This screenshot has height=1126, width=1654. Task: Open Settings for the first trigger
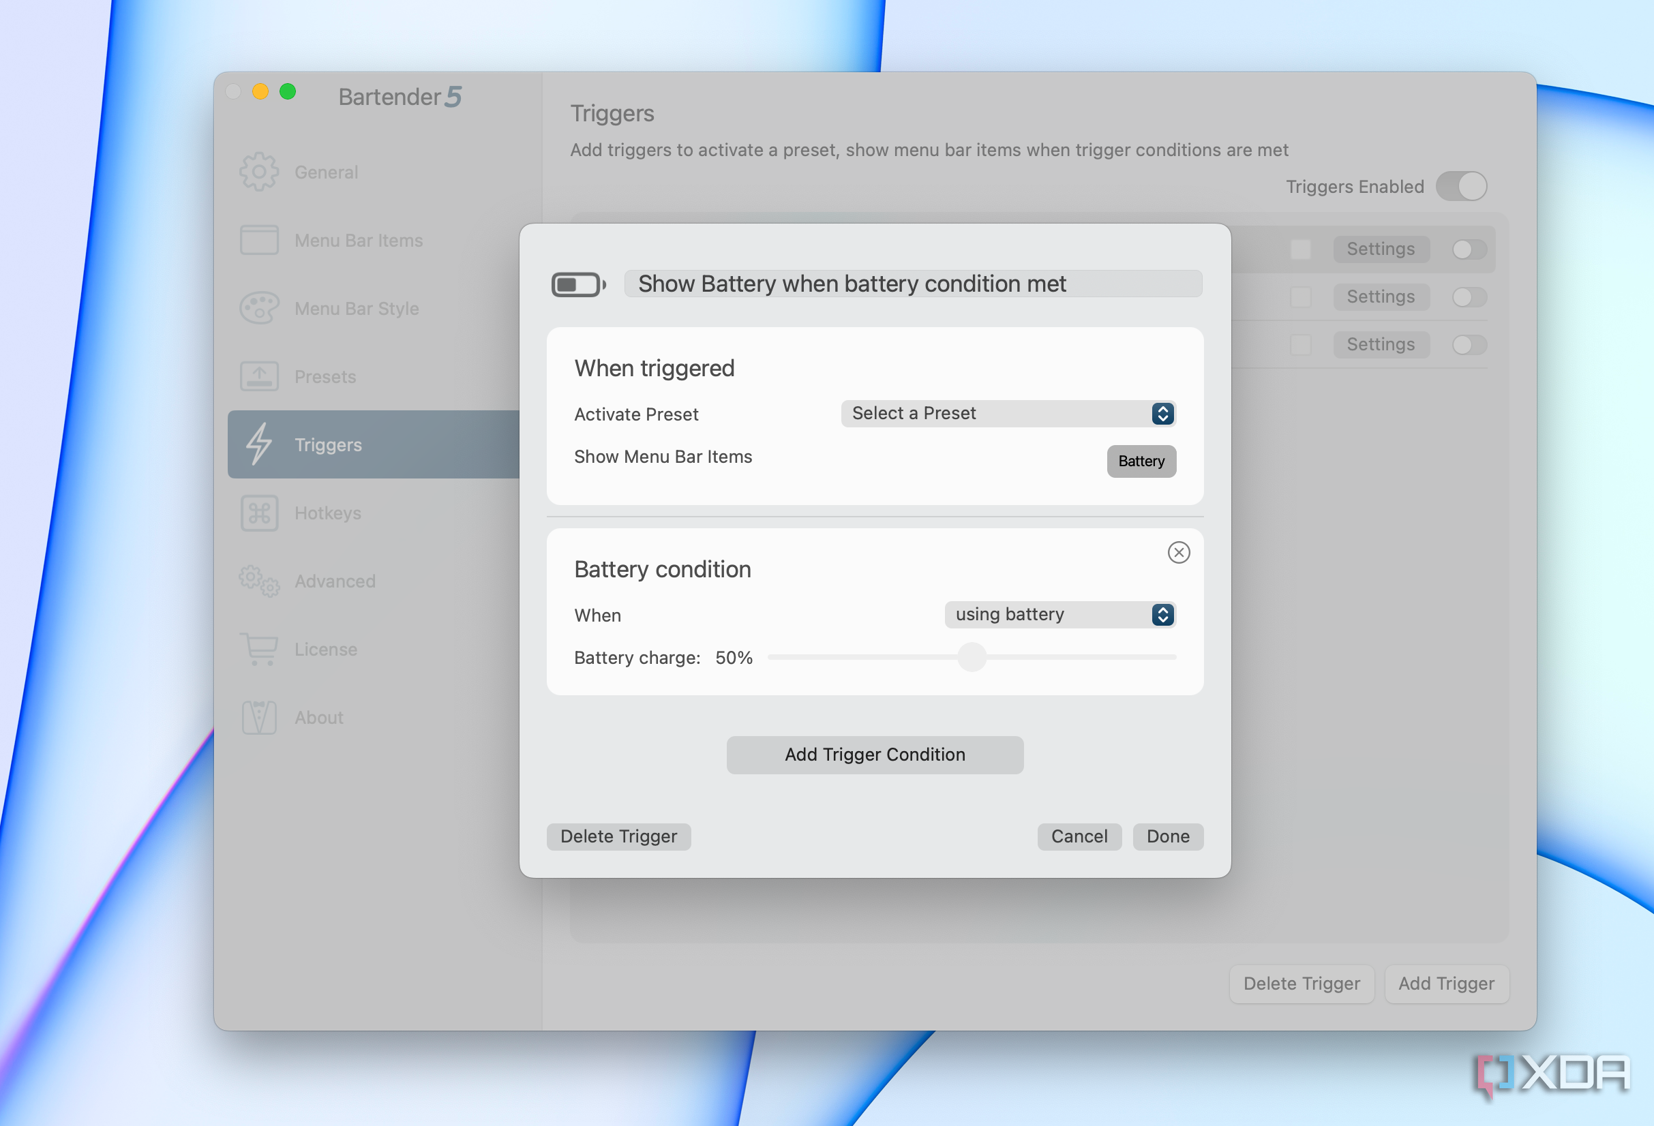1381,249
